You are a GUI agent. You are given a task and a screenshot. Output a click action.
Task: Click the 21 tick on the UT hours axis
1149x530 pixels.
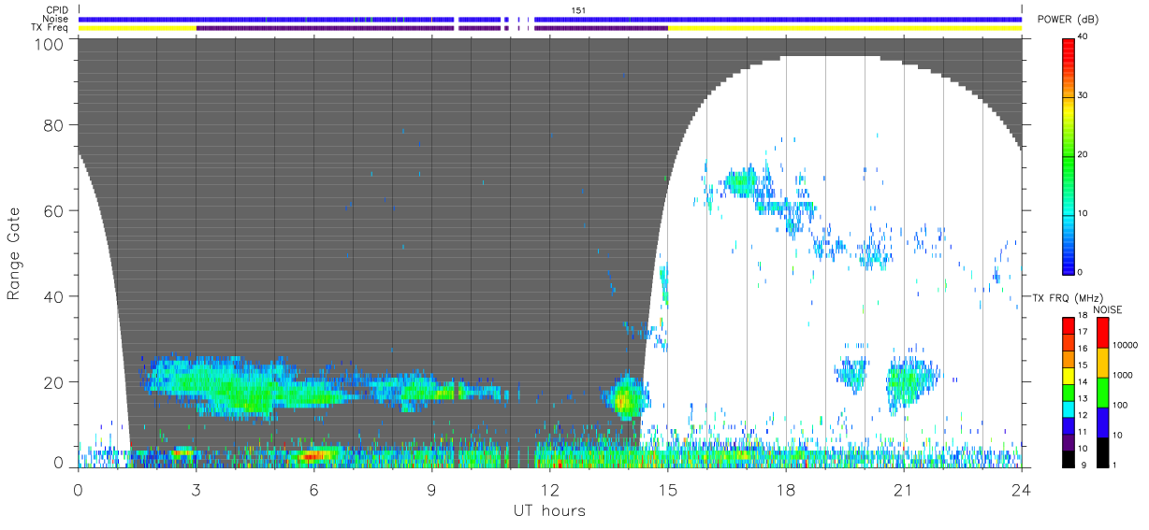pyautogui.click(x=904, y=489)
